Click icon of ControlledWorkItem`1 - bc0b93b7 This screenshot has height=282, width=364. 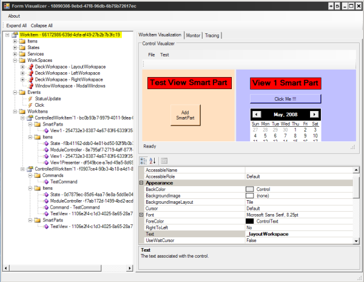(30, 118)
